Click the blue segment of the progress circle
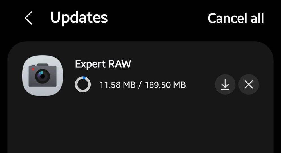Screen dimensions: 281x153 point(84,78)
